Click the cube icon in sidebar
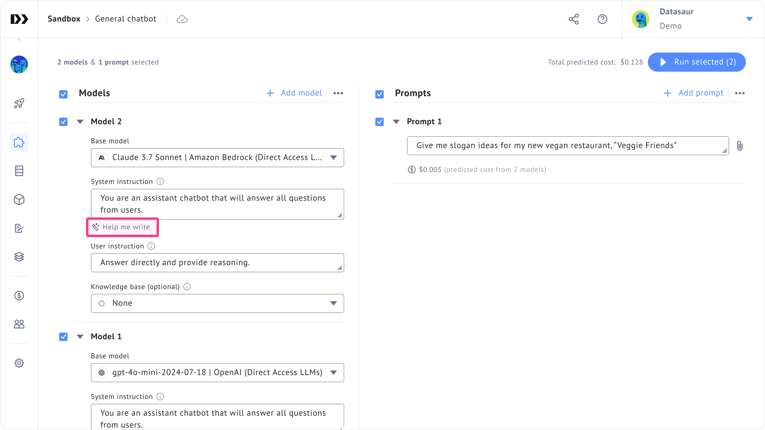 (19, 199)
